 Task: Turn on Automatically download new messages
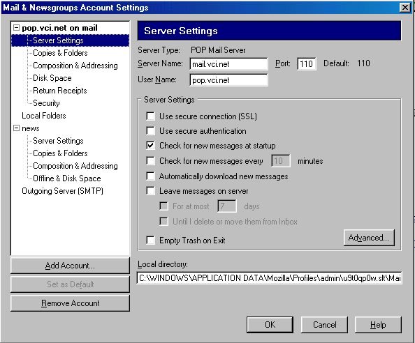point(151,176)
